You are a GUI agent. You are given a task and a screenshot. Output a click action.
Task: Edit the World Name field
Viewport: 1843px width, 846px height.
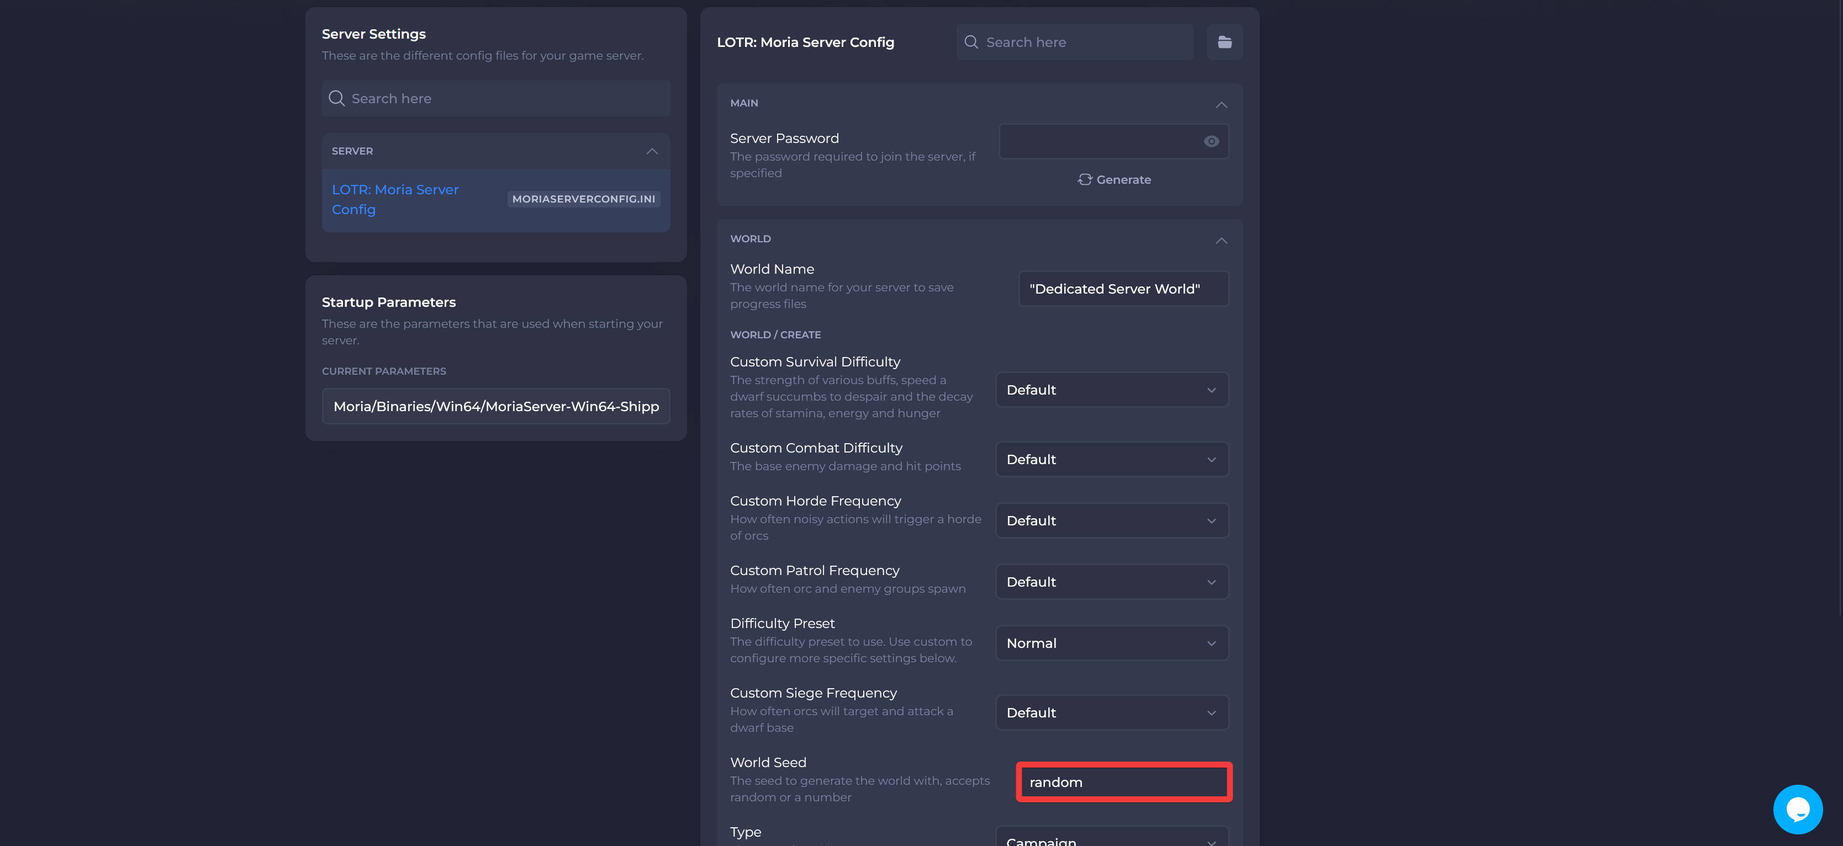[1123, 289]
